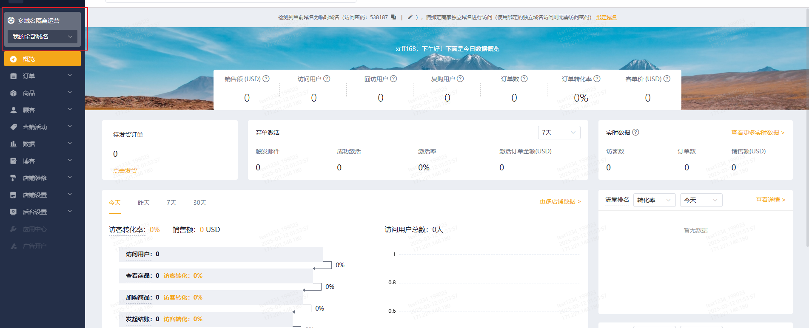Click help icon next to 客单价 (USD)
The height and width of the screenshot is (328, 809).
click(667, 79)
